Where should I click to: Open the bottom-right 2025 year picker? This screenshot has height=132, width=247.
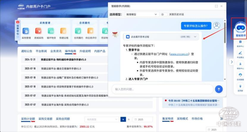point(214,130)
